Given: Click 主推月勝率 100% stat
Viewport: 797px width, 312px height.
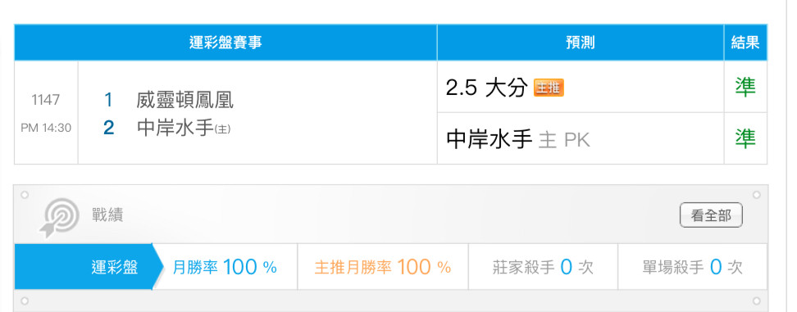Looking at the screenshot, I should (382, 267).
